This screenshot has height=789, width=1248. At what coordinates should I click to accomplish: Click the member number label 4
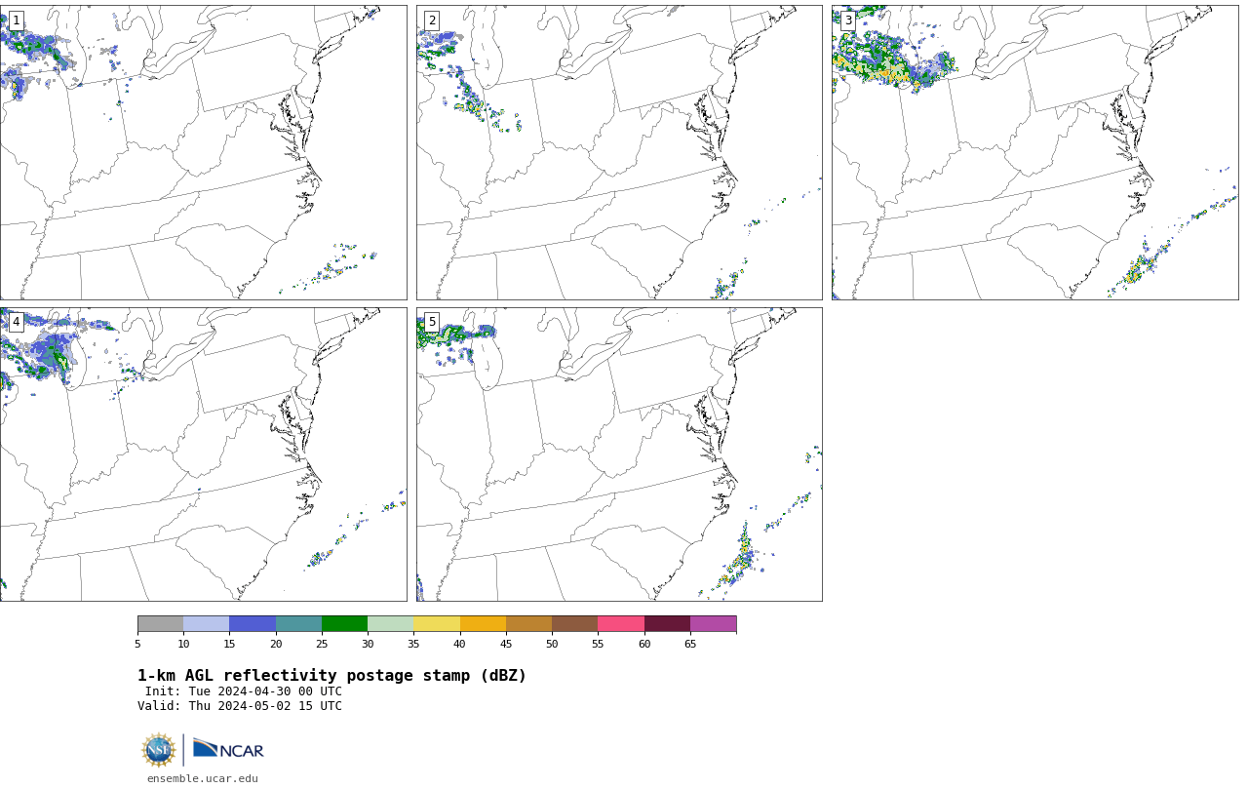16,322
